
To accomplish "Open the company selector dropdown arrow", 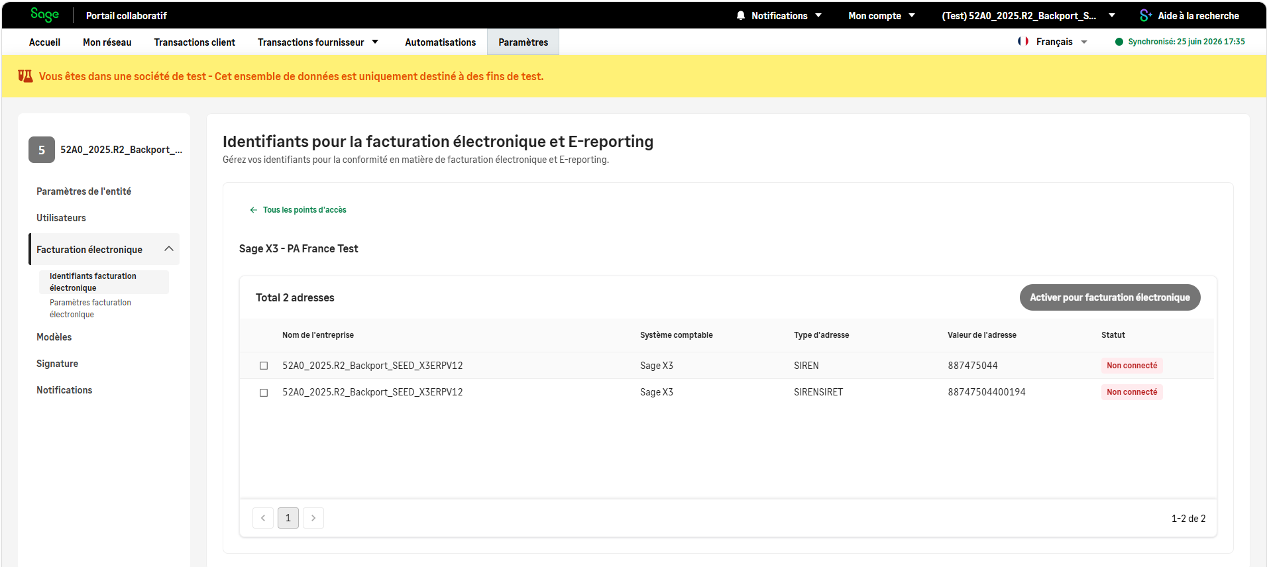I will click(x=1112, y=15).
